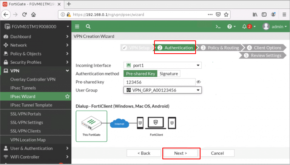Open the Incoming Interface port1 dropdown
Image resolution: width=290 pixels, height=165 pixels.
pos(162,65)
